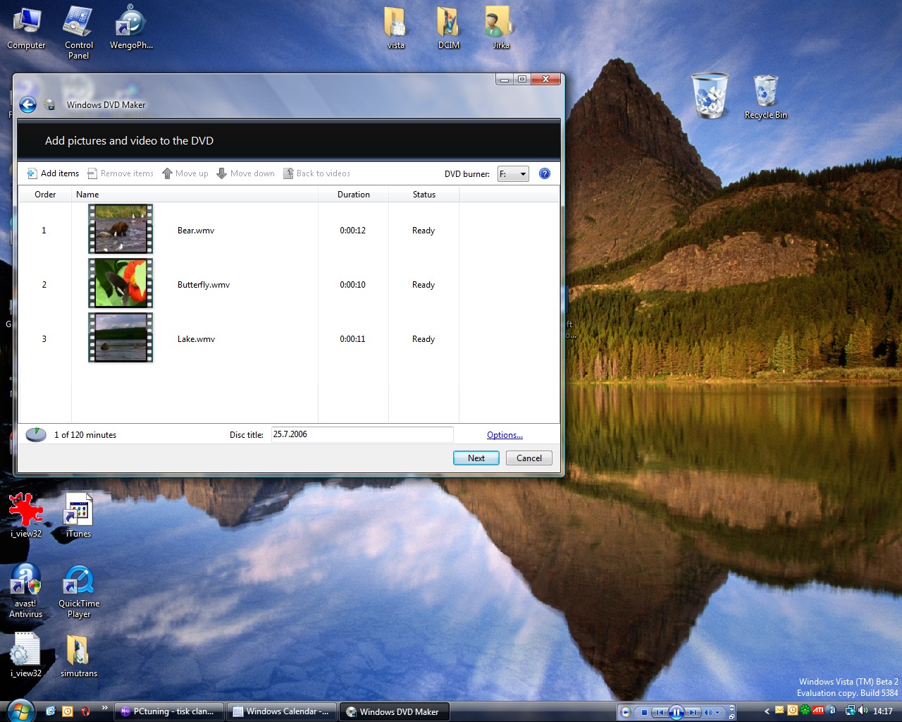The image size is (902, 722).
Task: Click the vista folder on desktop
Action: pyautogui.click(x=396, y=28)
